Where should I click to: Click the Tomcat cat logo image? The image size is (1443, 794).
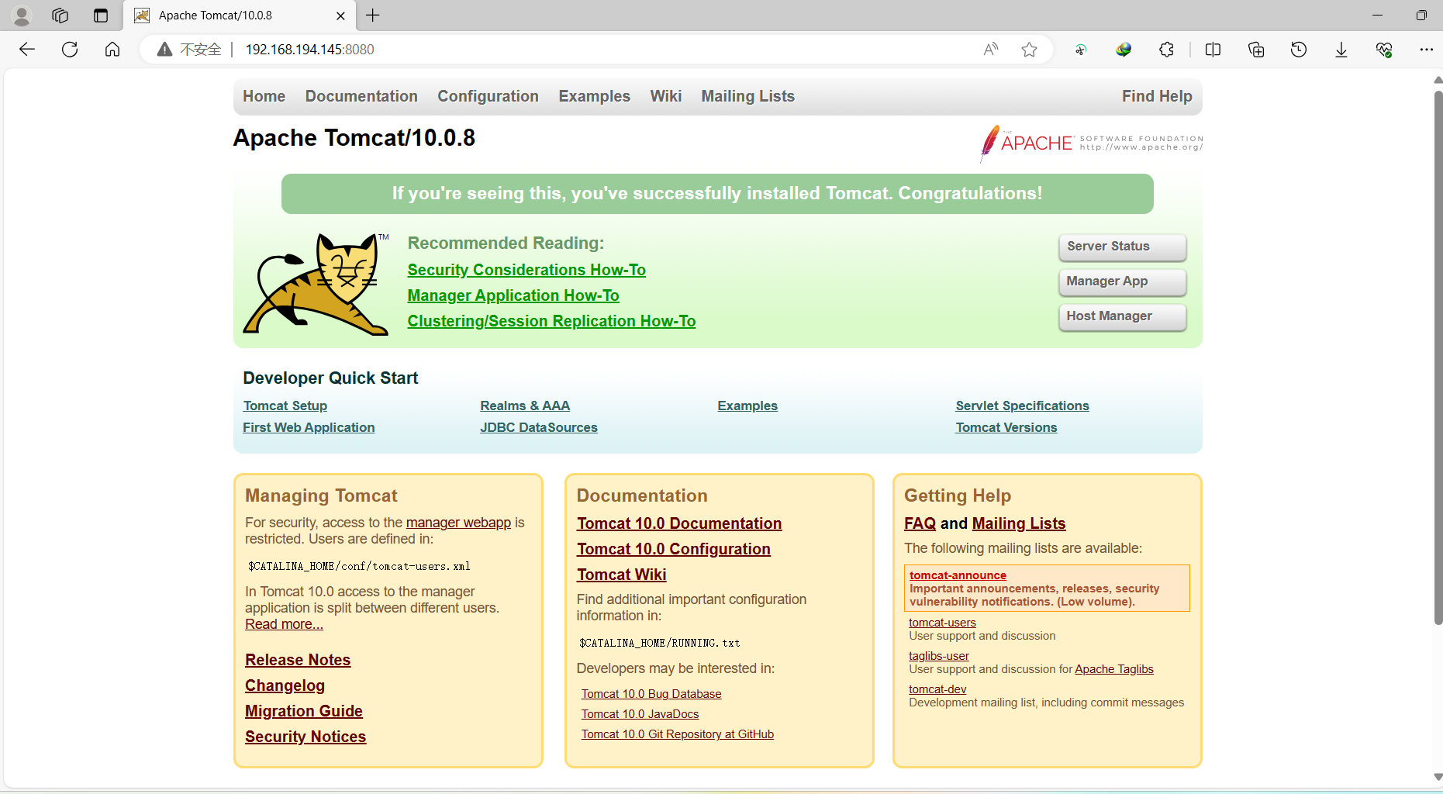click(316, 285)
